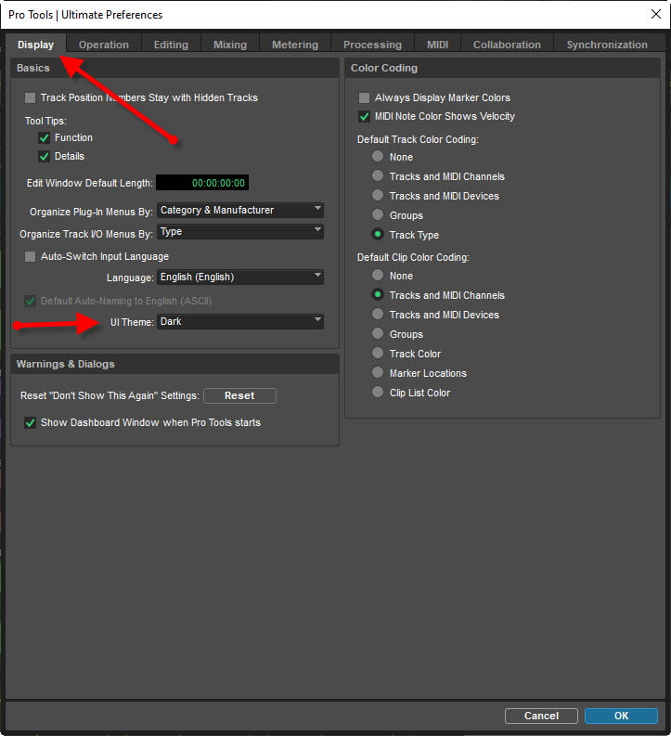The width and height of the screenshot is (671, 736).
Task: Select Groups for default clip color coding
Action: [x=378, y=334]
